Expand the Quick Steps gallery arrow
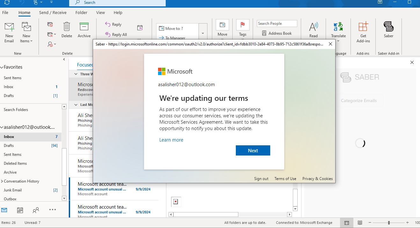 (203, 33)
